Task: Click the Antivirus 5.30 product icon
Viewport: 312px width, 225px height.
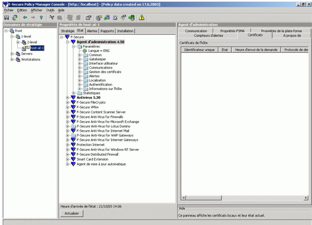Action: tap(73, 98)
